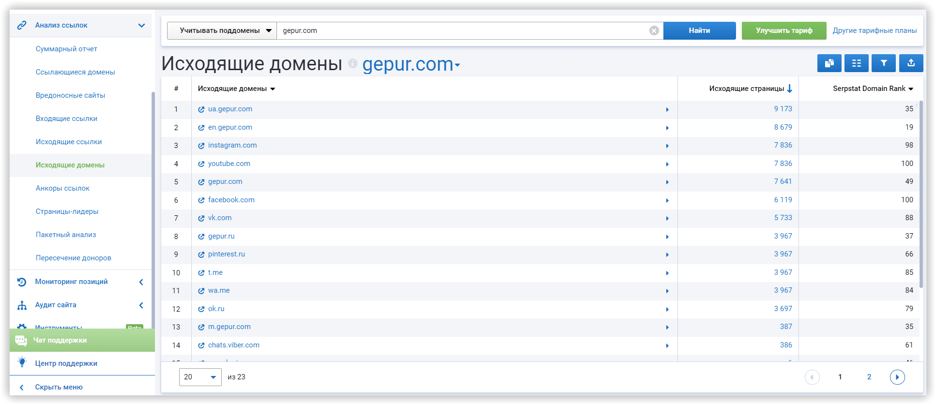Open external link icon for instagram.com
The image size is (936, 405).
[x=201, y=146]
